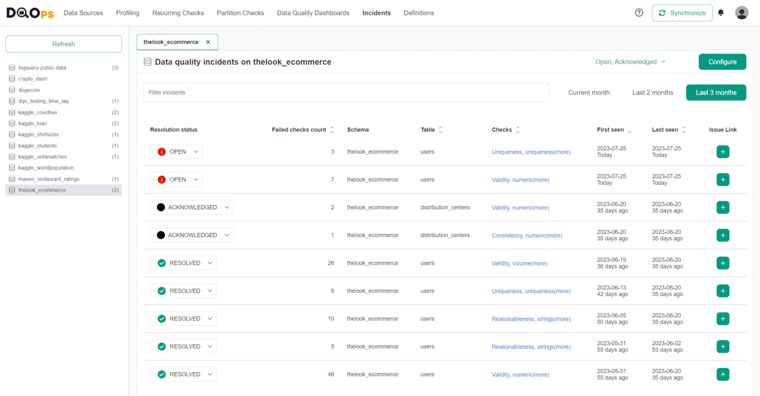Close the thelook_ecommerce tab

(208, 42)
